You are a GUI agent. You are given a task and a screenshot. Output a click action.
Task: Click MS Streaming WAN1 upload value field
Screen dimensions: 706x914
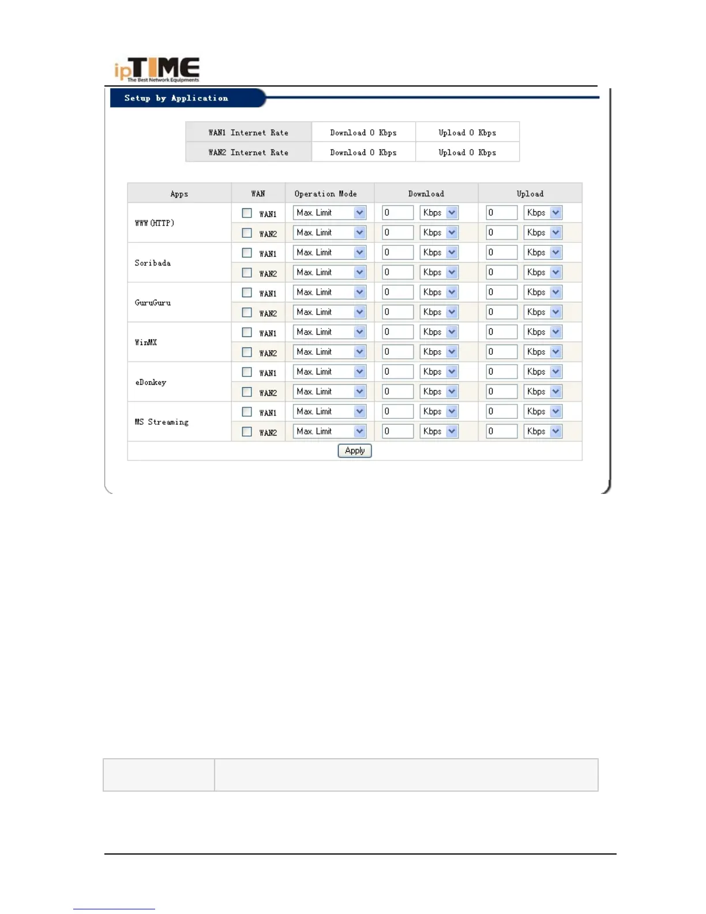502,412
